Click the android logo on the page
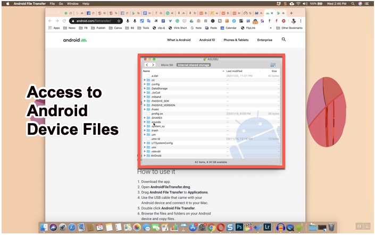 [75, 40]
